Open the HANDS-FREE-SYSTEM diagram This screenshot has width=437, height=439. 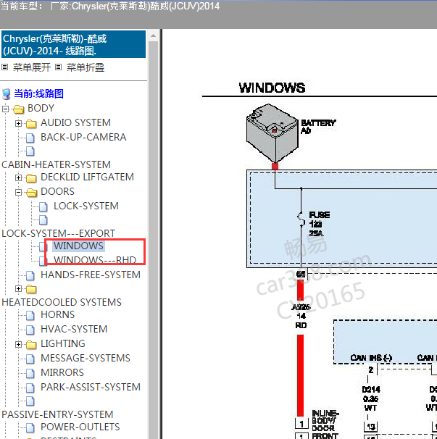(x=91, y=275)
